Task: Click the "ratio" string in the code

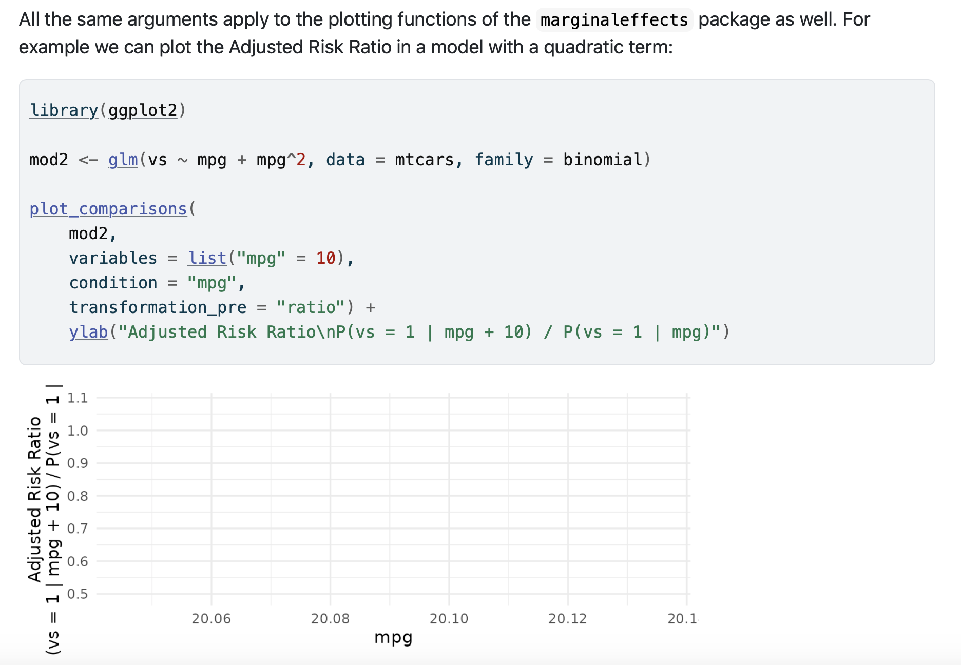Action: point(310,307)
